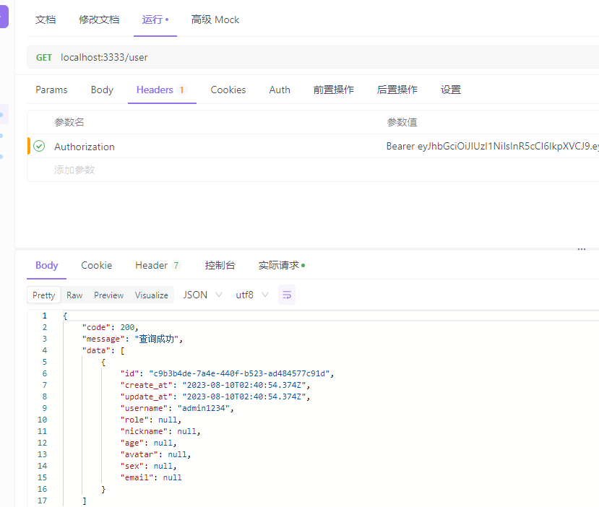Screen dimensions: 599x507
Task: Open the GET method dropdown
Action: pos(43,56)
